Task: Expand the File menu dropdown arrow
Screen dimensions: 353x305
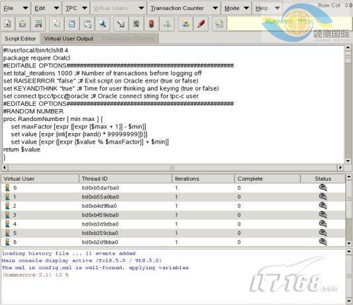Action: 25,8
